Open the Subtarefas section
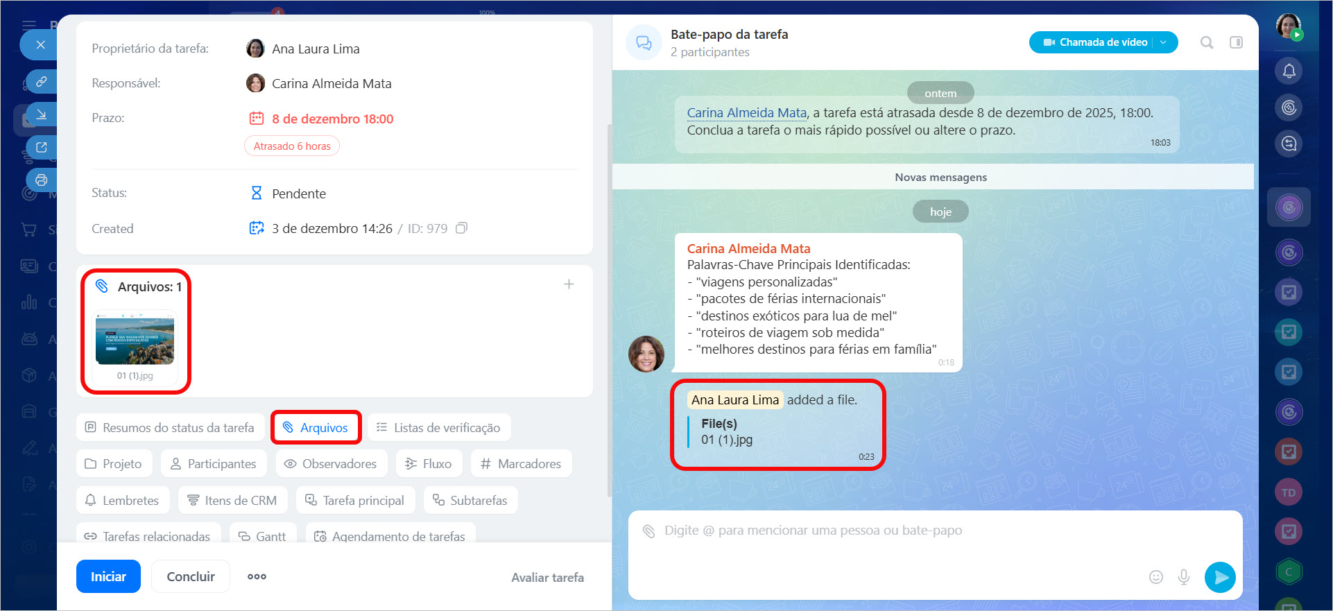 [x=470, y=500]
